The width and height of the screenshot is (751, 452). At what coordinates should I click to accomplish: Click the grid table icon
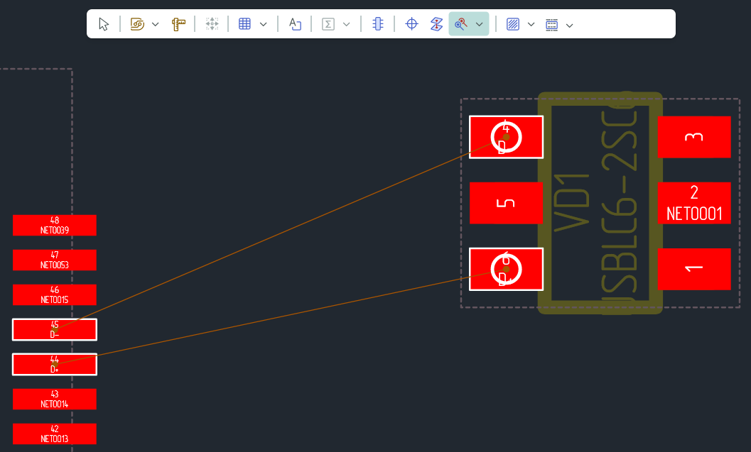[244, 24]
